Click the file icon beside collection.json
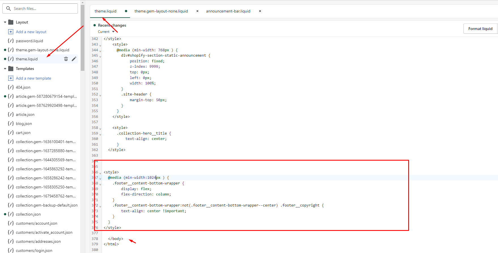The height and width of the screenshot is (253, 498). pos(11,214)
